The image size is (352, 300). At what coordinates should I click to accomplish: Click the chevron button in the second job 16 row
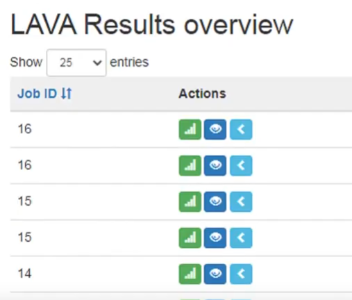pos(241,165)
